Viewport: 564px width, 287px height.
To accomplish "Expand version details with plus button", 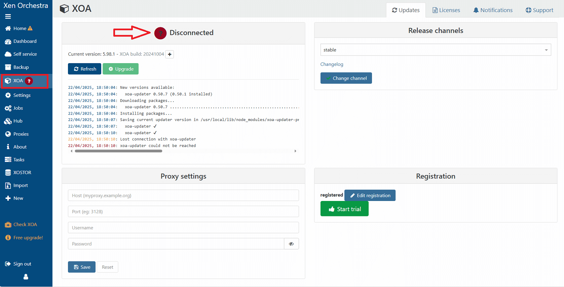I will click(x=170, y=54).
